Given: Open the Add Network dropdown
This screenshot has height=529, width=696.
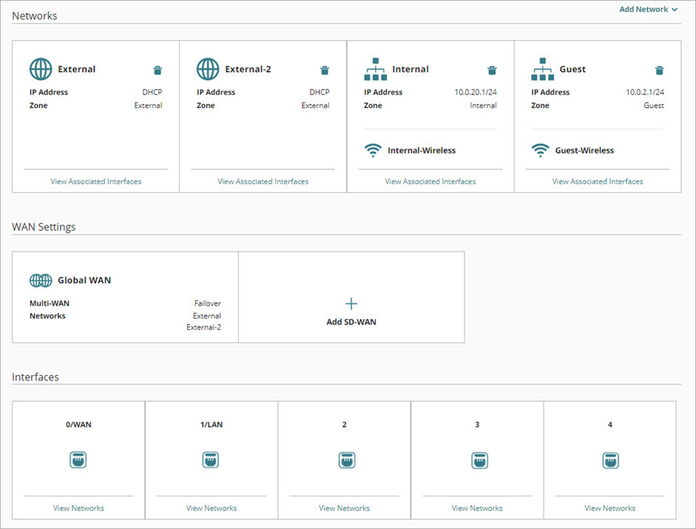Looking at the screenshot, I should pos(648,9).
